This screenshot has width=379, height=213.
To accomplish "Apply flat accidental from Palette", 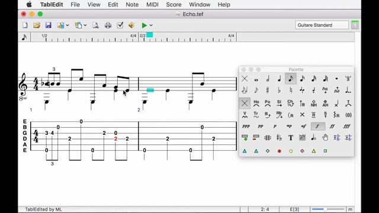I will click(279, 91).
